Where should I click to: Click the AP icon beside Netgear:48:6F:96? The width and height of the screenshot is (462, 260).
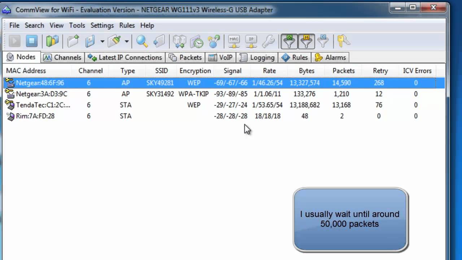point(9,83)
